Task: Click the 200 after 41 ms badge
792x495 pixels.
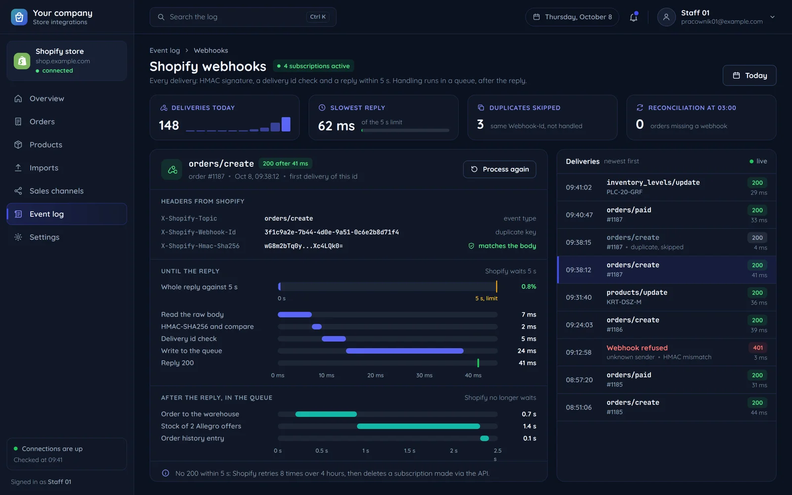Action: pos(285,163)
